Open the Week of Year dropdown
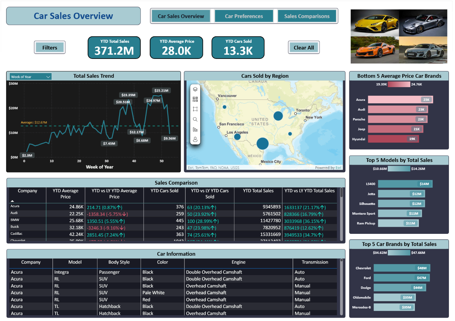Screen dimensions: 455x321 click(30, 77)
